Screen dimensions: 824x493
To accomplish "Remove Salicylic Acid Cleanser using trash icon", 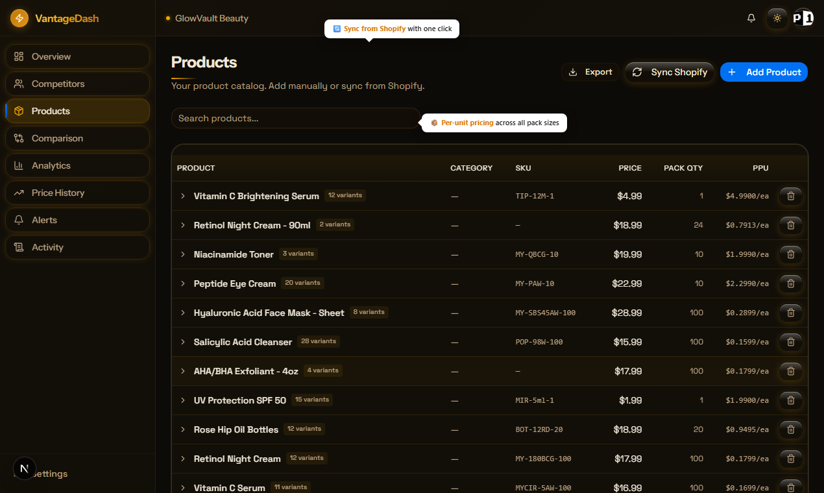I will tap(791, 342).
